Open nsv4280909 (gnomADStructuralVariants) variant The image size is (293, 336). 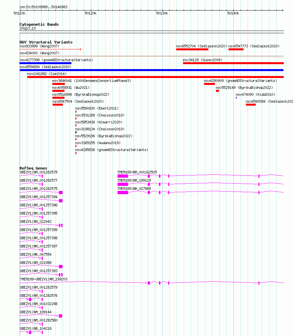(240, 81)
